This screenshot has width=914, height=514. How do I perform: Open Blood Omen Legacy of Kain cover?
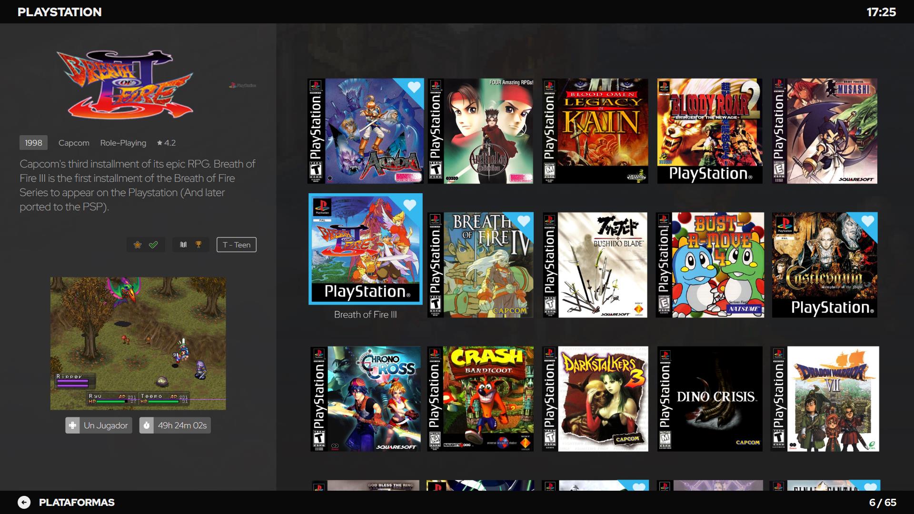tap(595, 131)
